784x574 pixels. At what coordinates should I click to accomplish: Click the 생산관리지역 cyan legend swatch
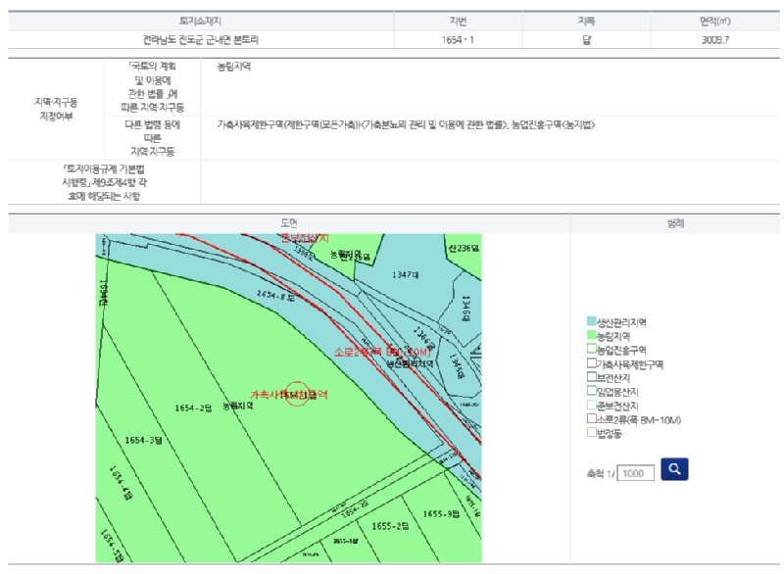[591, 321]
